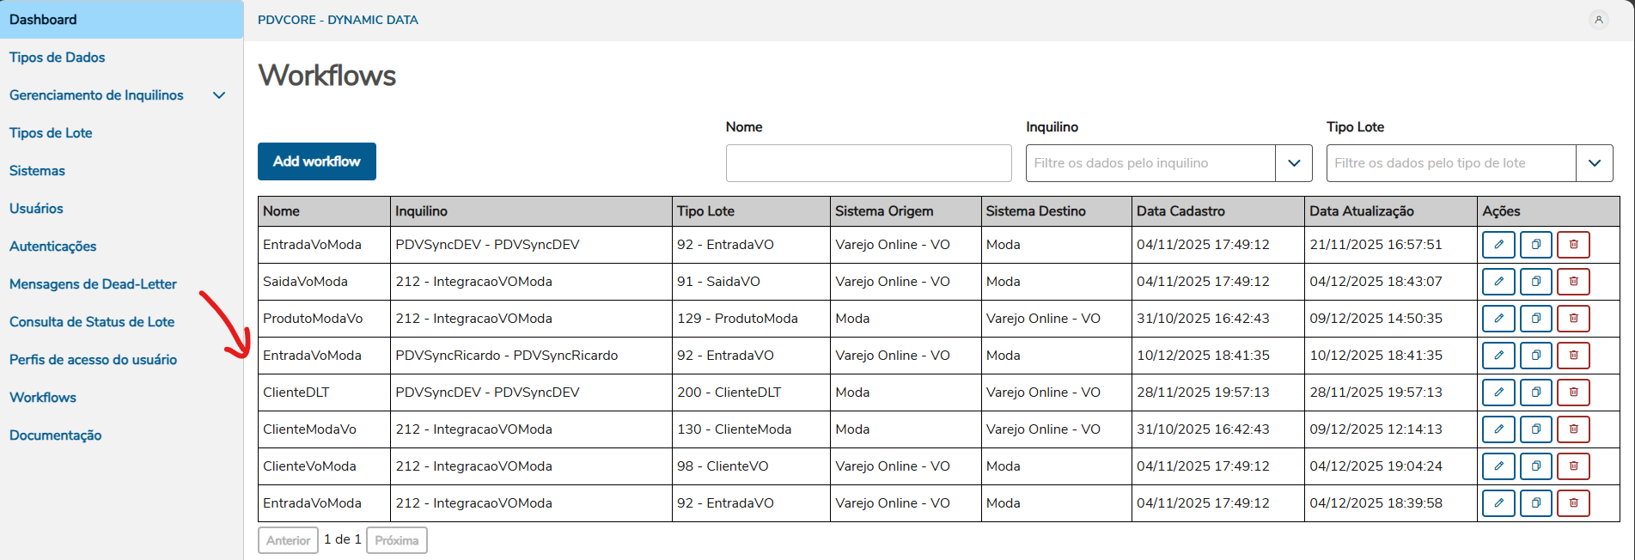Image resolution: width=1635 pixels, height=560 pixels.
Task: Delete the SaidaVoModa workflow via trash icon
Action: (x=1573, y=282)
